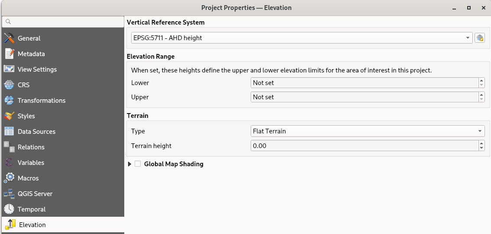Switch to the Data Sources tab
Viewport: 491px width, 234px height.
(36, 132)
